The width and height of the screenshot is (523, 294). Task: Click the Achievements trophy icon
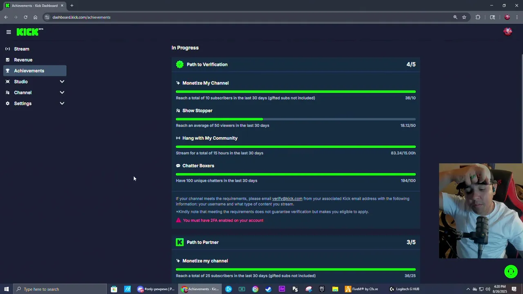point(7,71)
